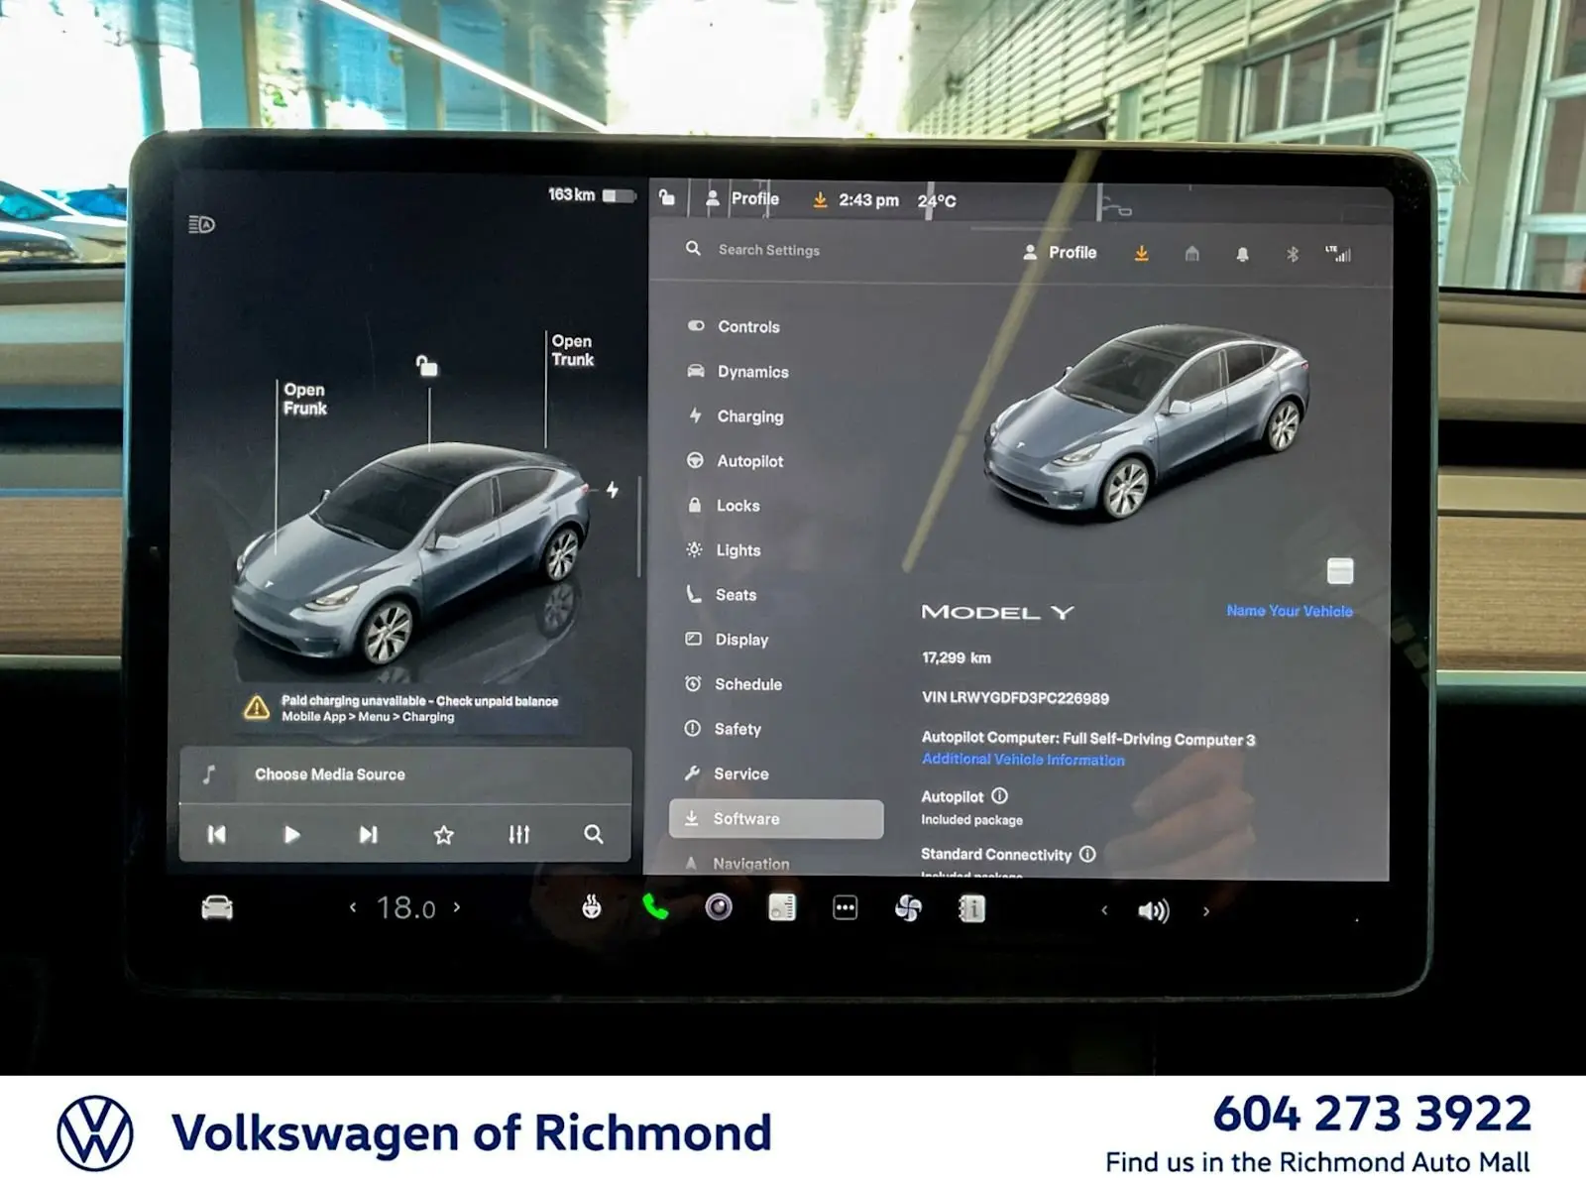
Task: Tap the unlock padlock above the car
Action: [x=426, y=365]
